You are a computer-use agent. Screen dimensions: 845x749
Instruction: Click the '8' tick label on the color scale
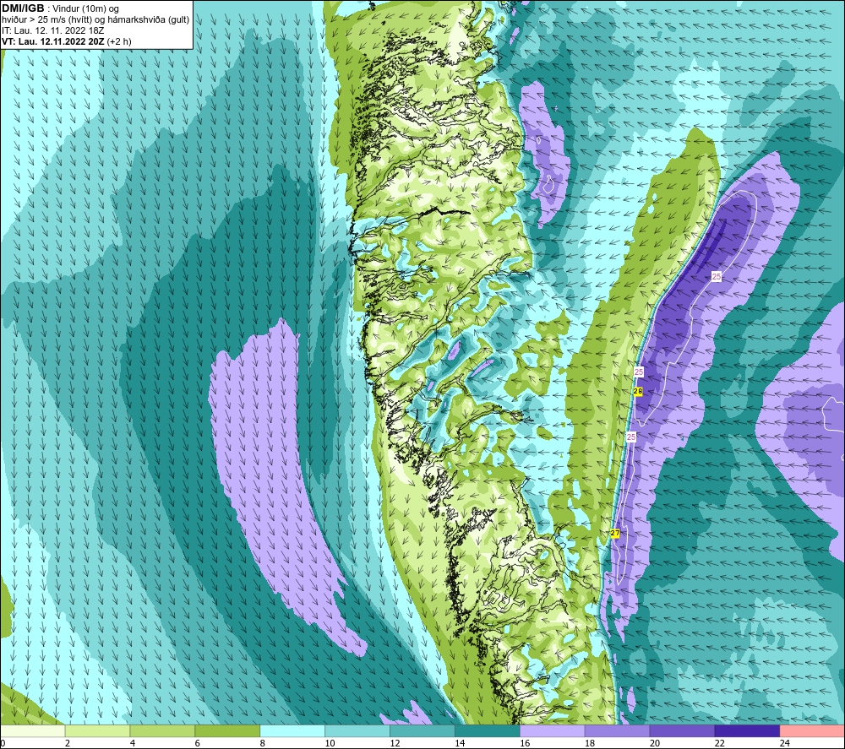pos(263,743)
